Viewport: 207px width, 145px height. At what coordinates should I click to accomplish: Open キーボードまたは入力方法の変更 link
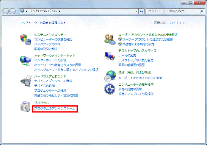[140, 78]
